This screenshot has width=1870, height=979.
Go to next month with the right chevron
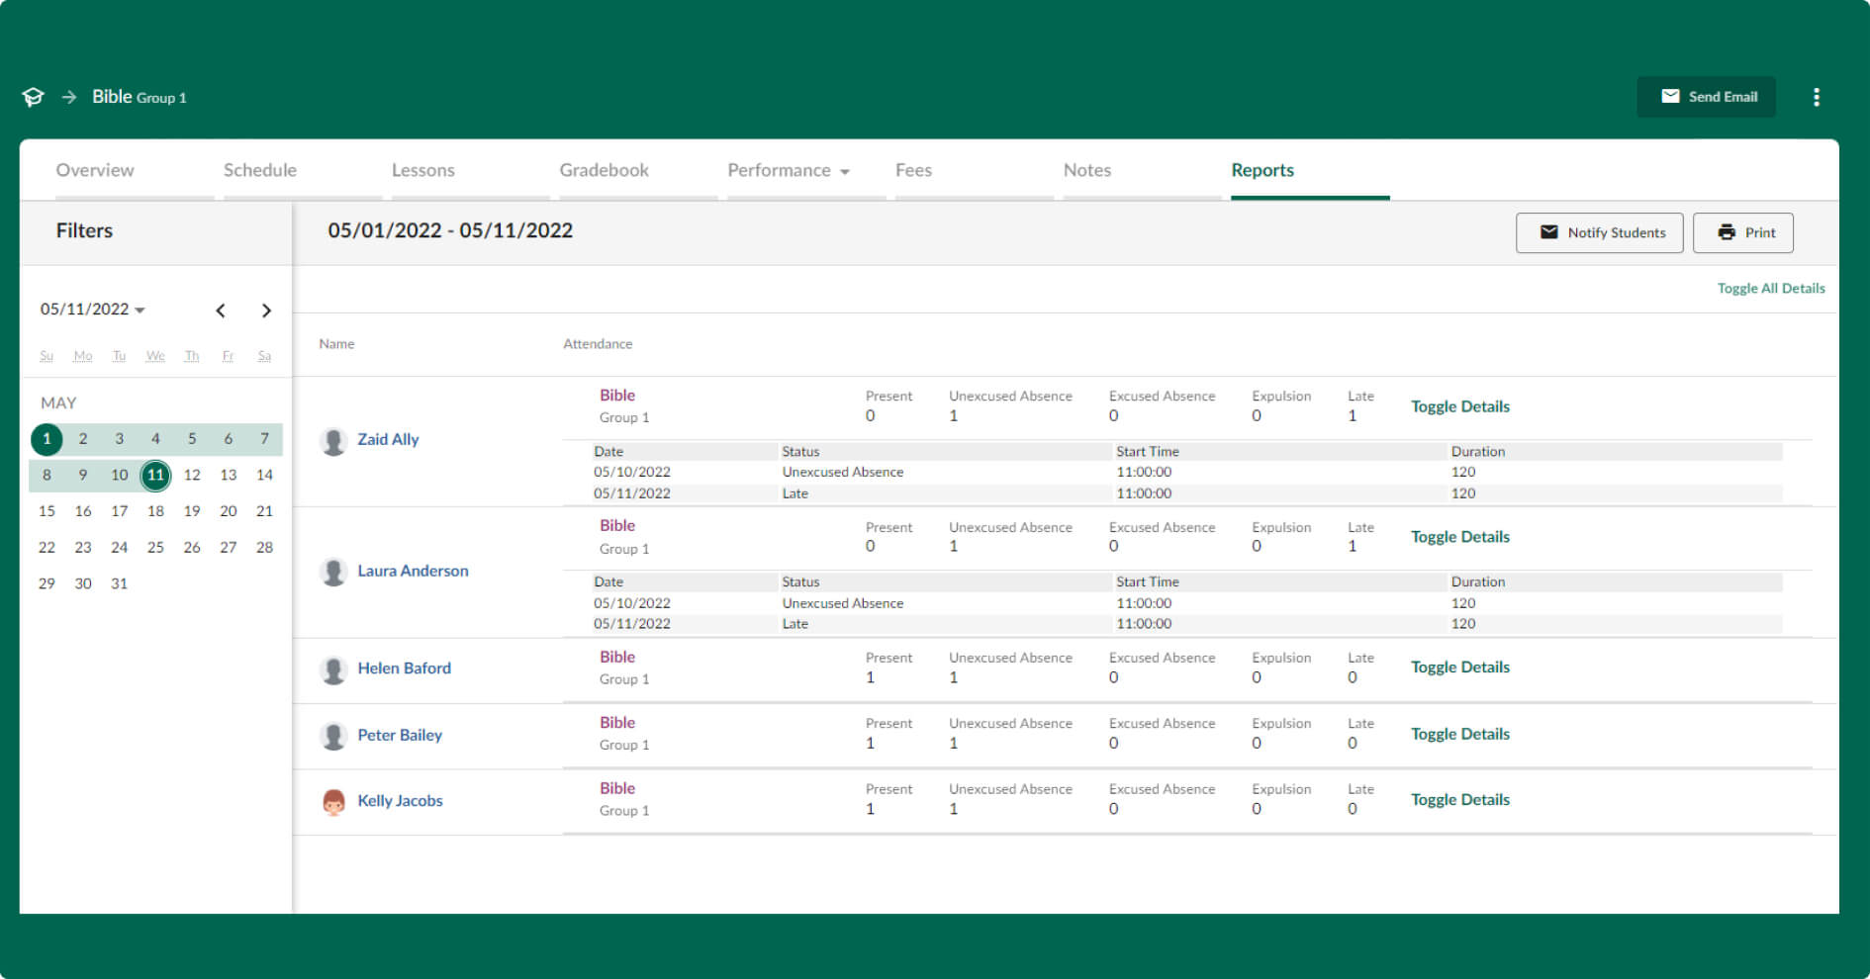(266, 310)
